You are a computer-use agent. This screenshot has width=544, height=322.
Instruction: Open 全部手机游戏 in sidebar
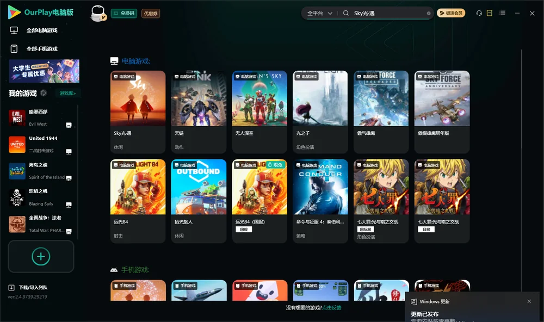pyautogui.click(x=42, y=48)
